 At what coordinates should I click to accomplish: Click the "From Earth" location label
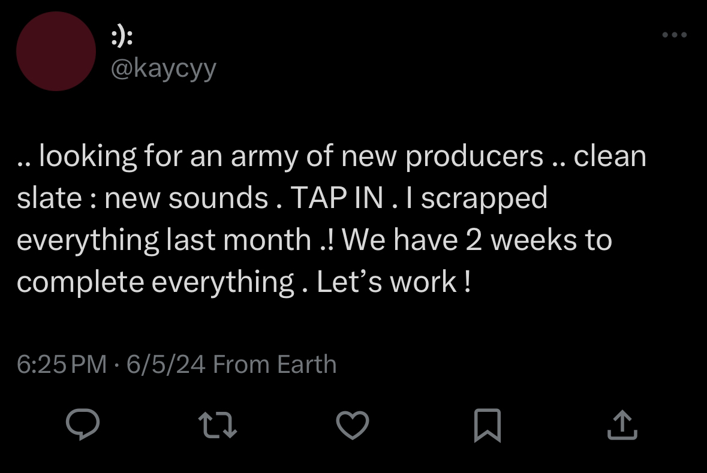[x=275, y=364]
